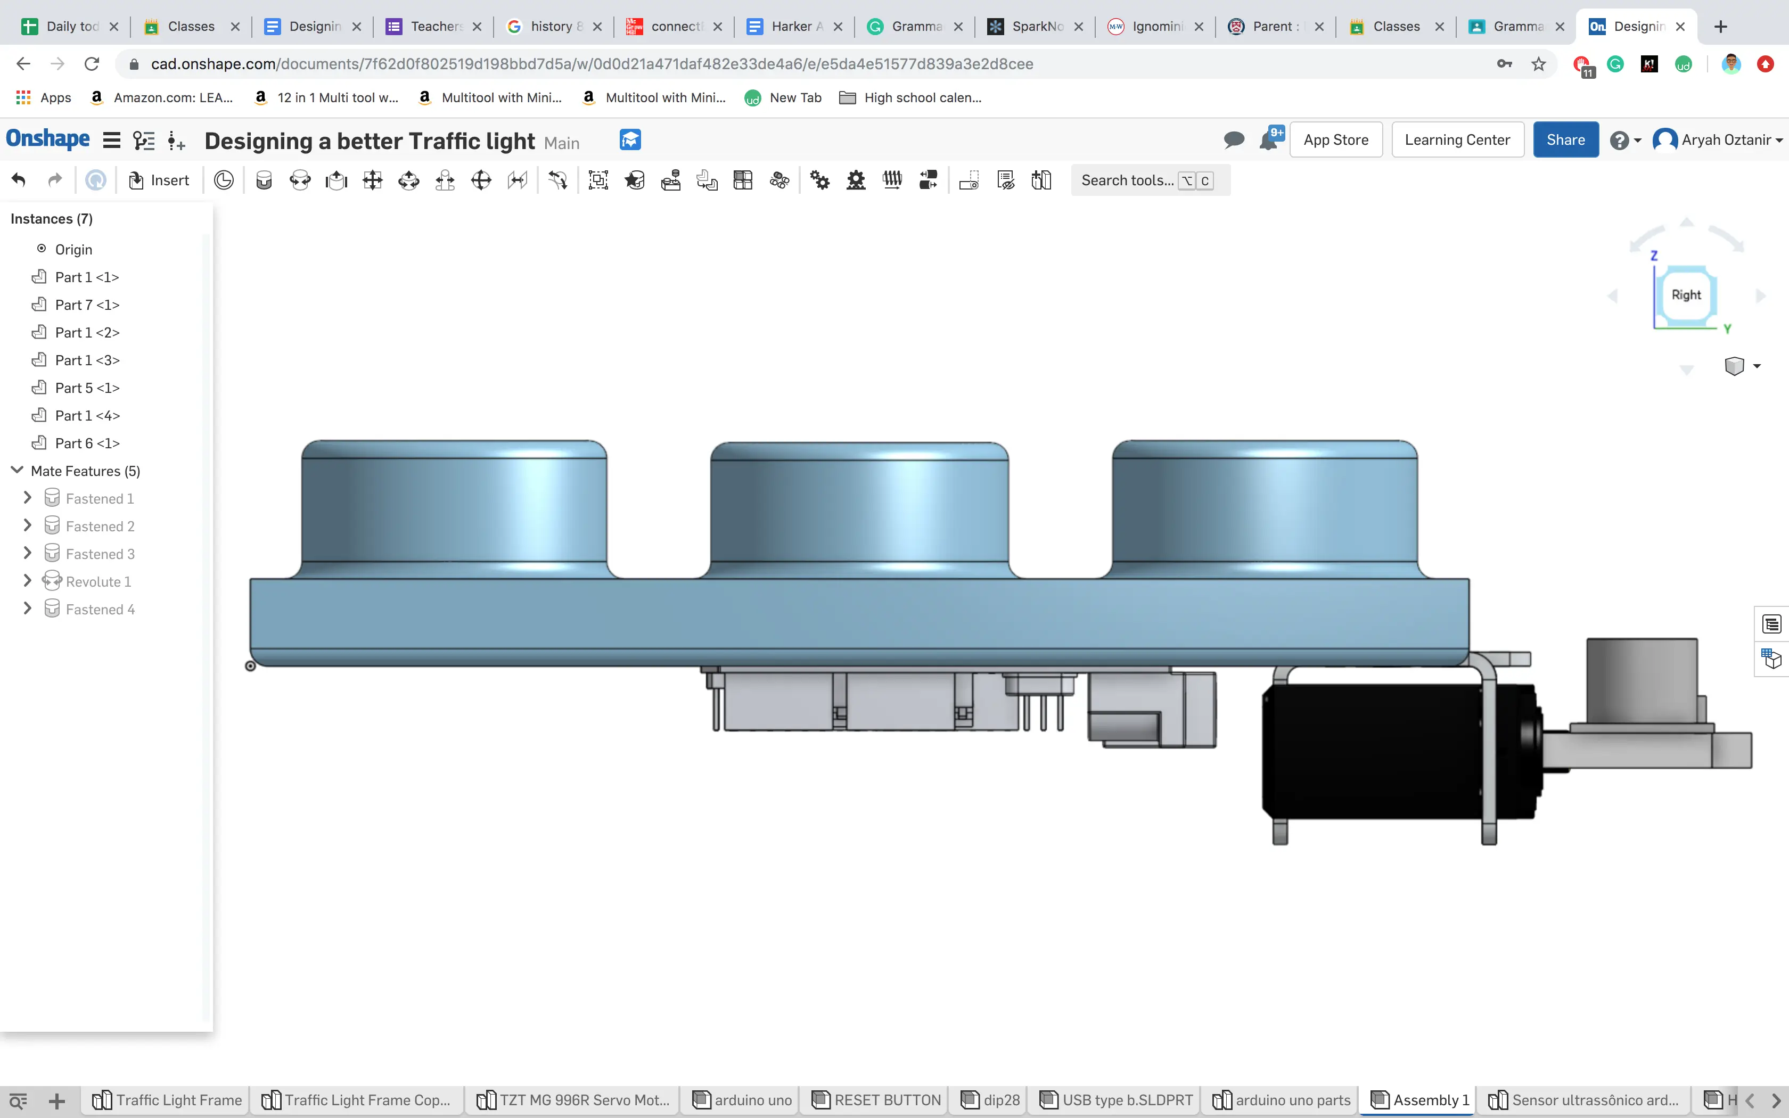Click the blue Share button
Viewport: 1789px width, 1118px height.
[1565, 139]
